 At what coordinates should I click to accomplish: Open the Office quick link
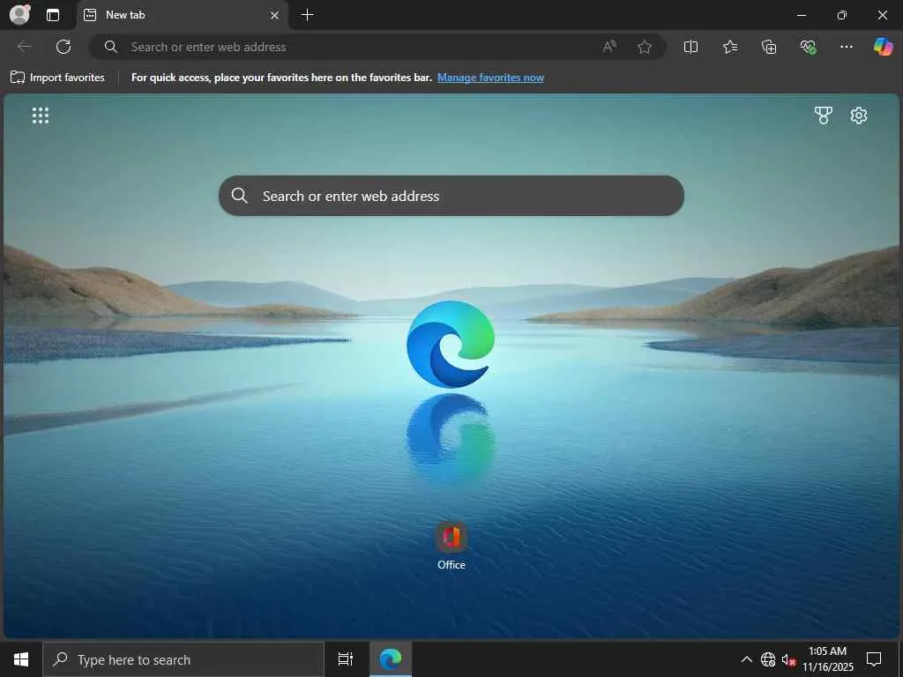[x=451, y=546]
